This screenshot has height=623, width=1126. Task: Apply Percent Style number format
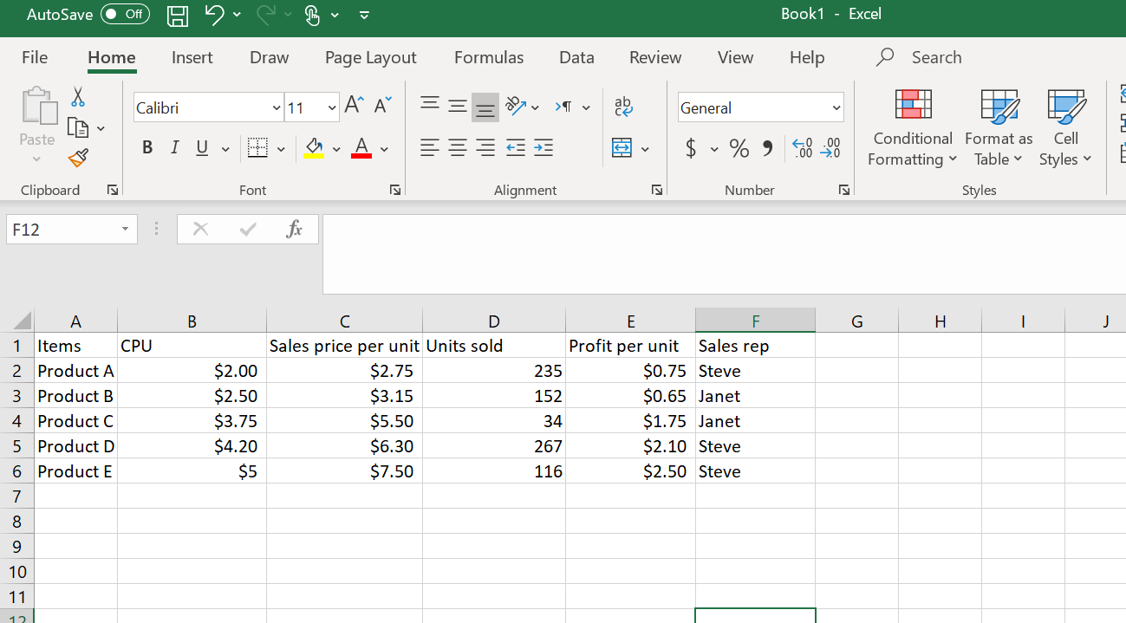click(x=739, y=148)
